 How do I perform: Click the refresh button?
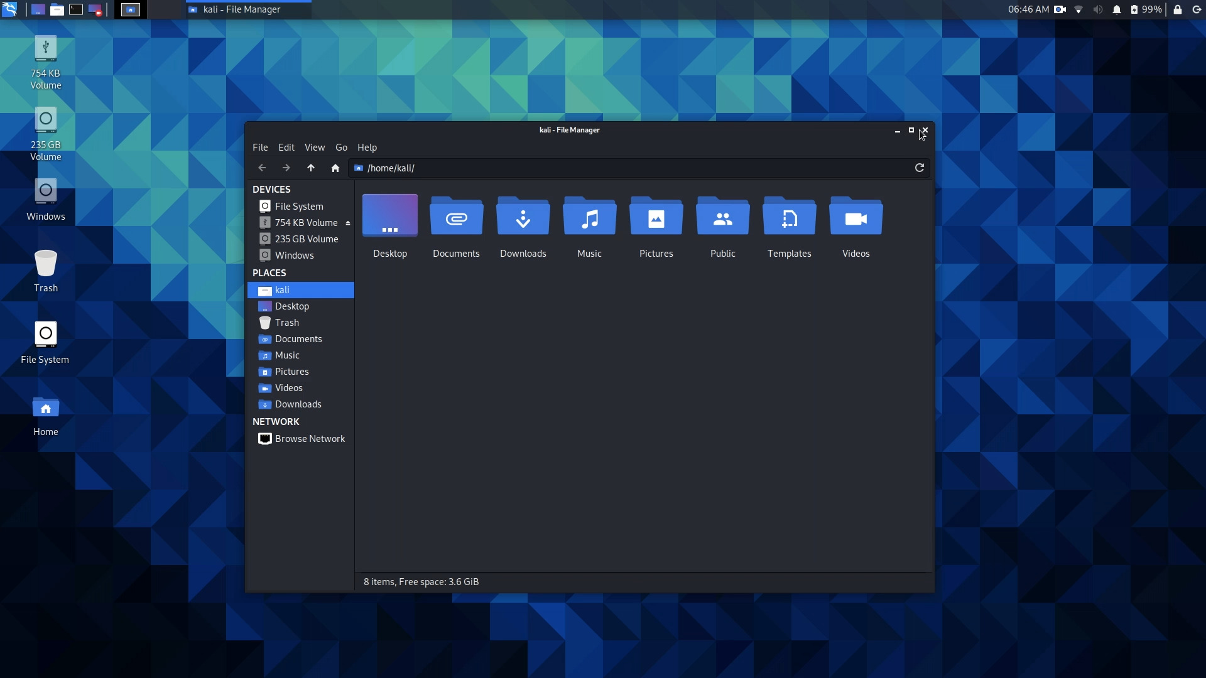coord(918,167)
